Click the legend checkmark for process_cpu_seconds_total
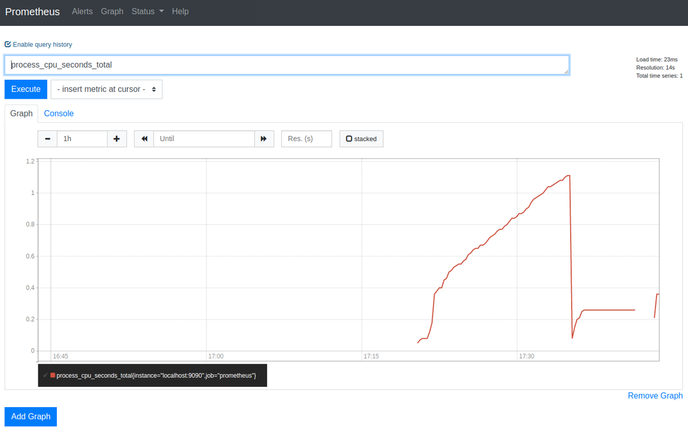688x433 pixels. coord(45,375)
